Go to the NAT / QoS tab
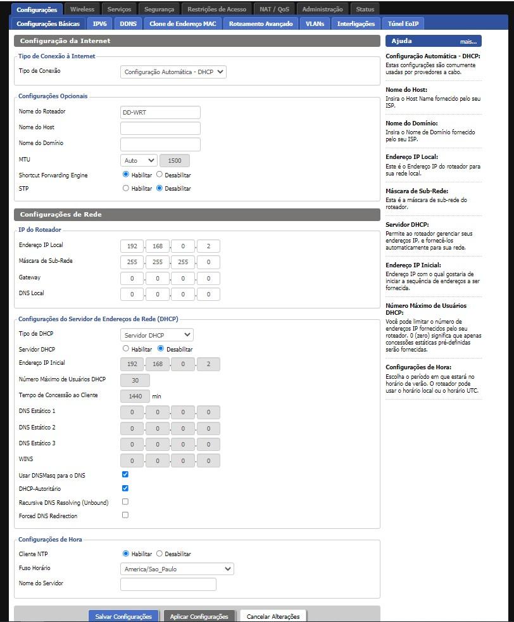514x622 pixels. (274, 9)
